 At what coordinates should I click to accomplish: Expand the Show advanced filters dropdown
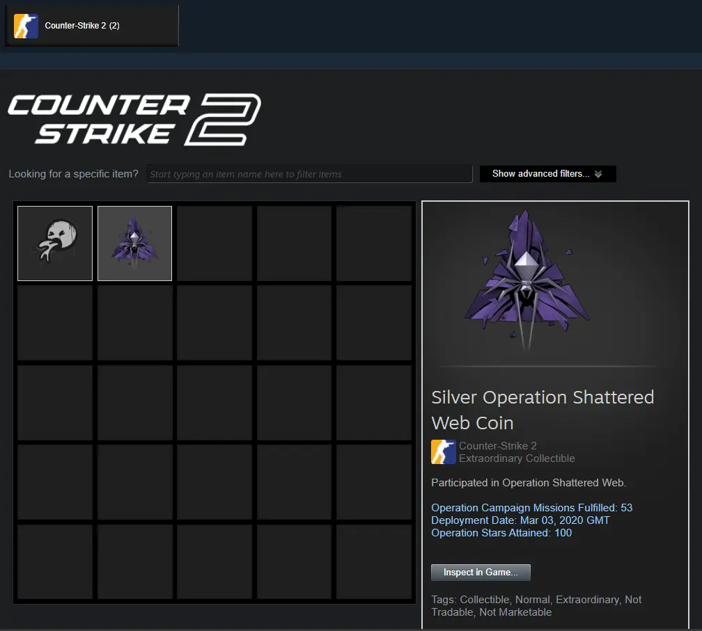click(x=547, y=174)
